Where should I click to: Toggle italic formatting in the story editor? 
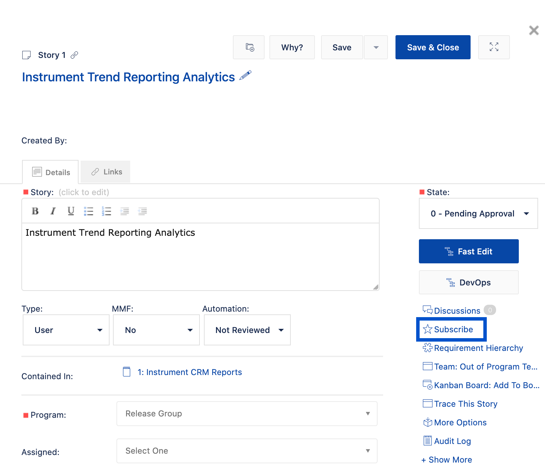tap(53, 211)
